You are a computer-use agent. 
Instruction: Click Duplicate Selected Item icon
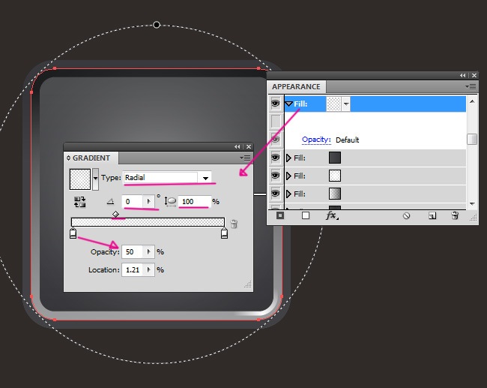click(x=432, y=215)
